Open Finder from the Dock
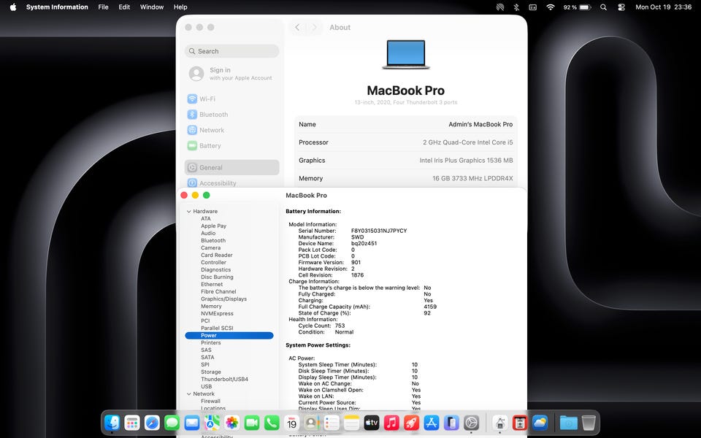Viewport: 701px width, 438px height. (x=112, y=423)
